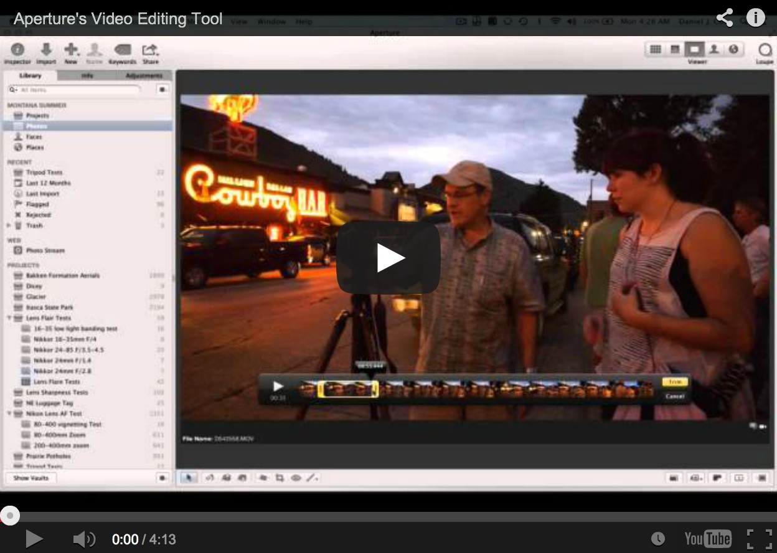Open the vault action menu at sidebar bottom
Image resolution: width=777 pixels, height=553 pixels.
coord(162,478)
